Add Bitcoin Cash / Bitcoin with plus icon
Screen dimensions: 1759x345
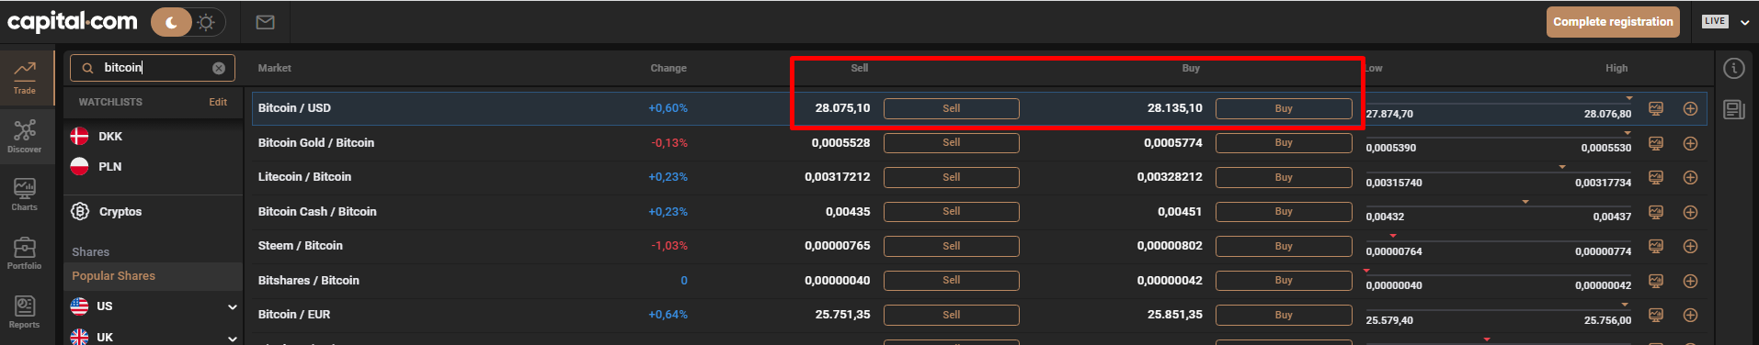1690,212
